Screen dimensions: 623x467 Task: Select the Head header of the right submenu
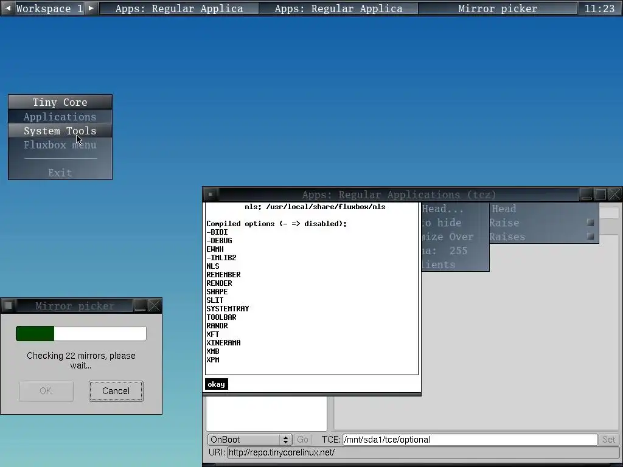tap(544, 209)
